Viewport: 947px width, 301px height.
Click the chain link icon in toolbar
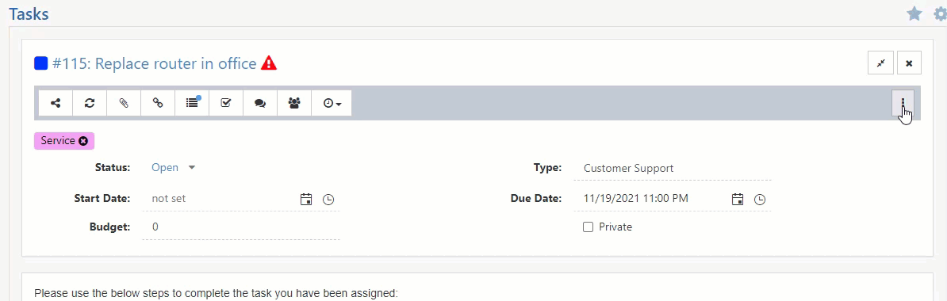[158, 103]
